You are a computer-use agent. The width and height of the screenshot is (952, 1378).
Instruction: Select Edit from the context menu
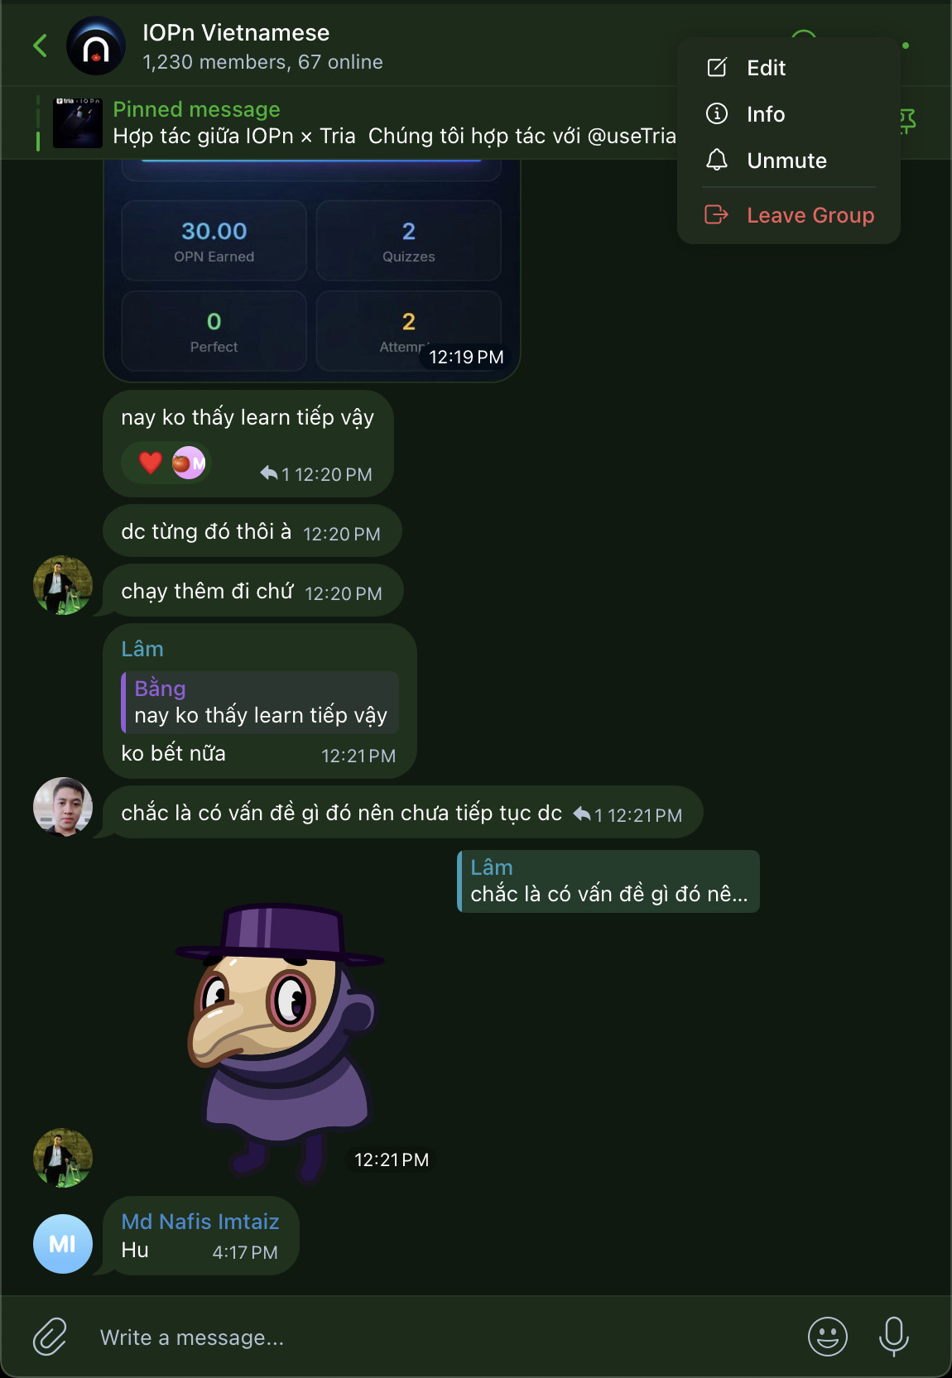tap(788, 68)
